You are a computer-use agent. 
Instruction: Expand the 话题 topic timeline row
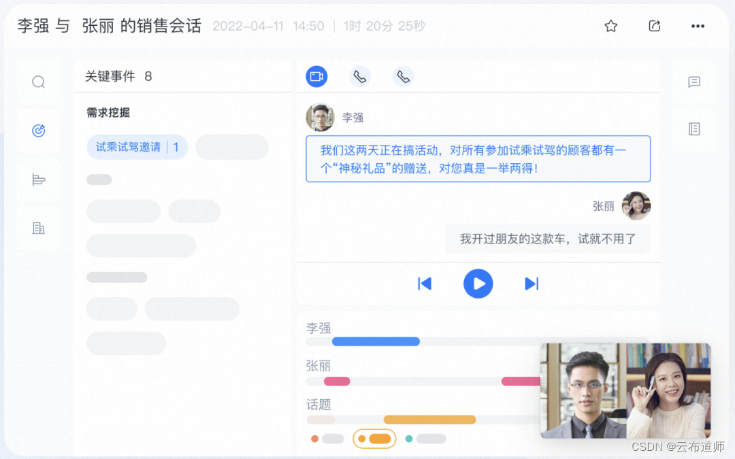coord(318,405)
